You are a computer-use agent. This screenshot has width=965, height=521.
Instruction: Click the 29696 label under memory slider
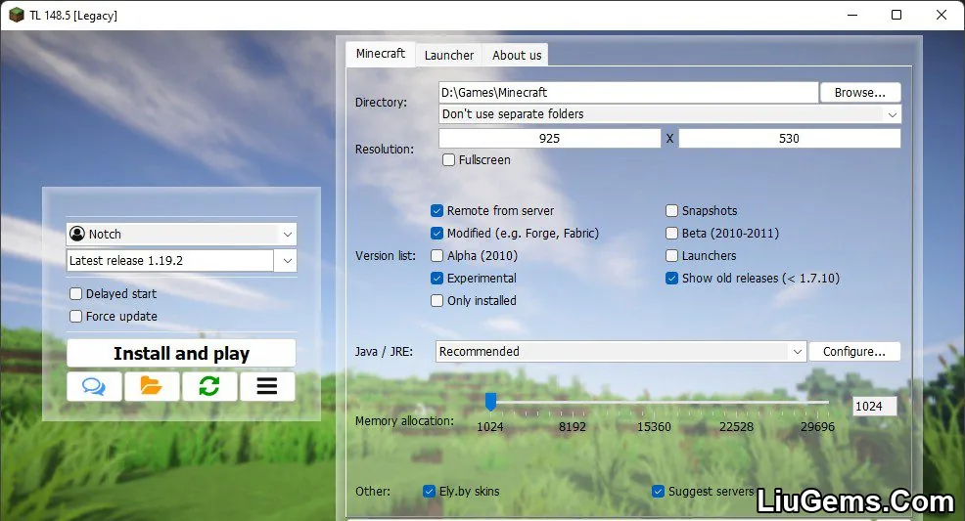(818, 426)
